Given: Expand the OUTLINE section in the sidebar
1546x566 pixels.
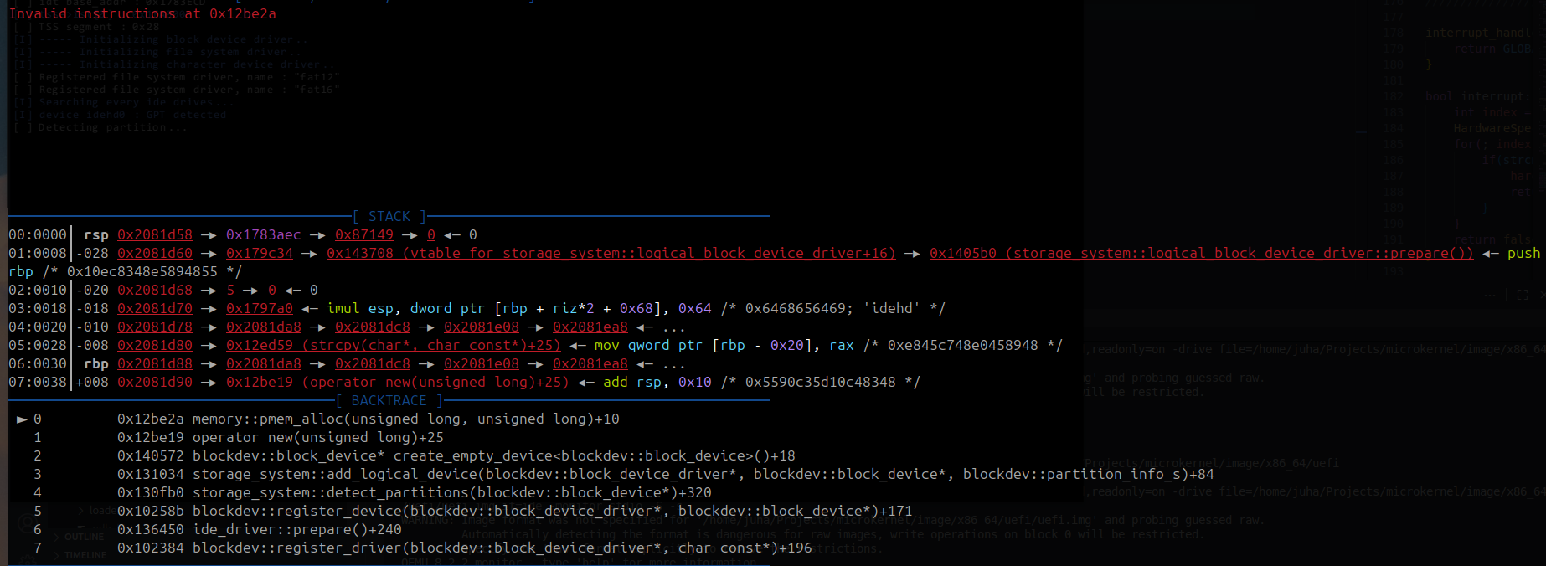Looking at the screenshot, I should [84, 537].
